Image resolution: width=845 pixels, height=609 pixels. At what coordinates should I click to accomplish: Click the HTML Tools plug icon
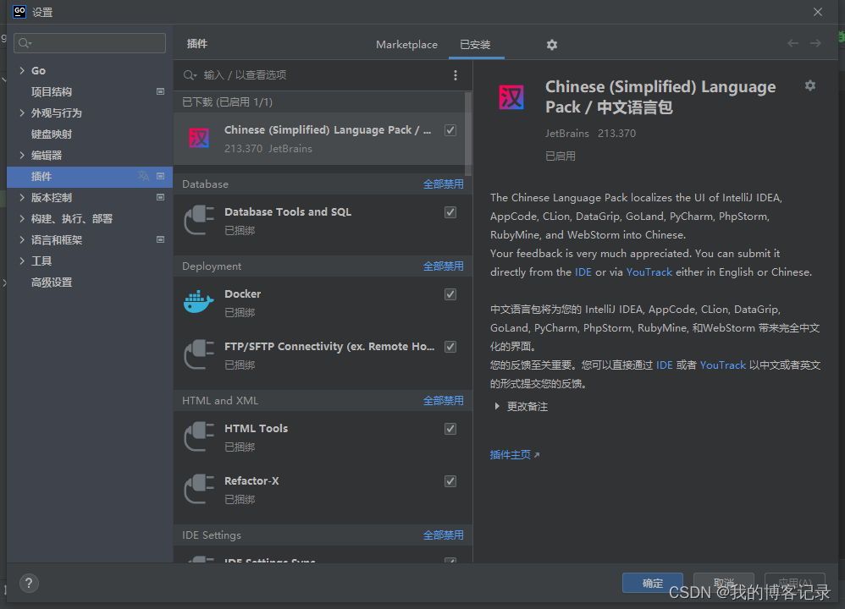(199, 436)
